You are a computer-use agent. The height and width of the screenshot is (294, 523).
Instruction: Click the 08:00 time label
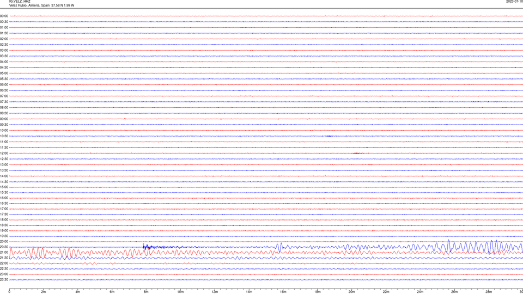[4, 108]
